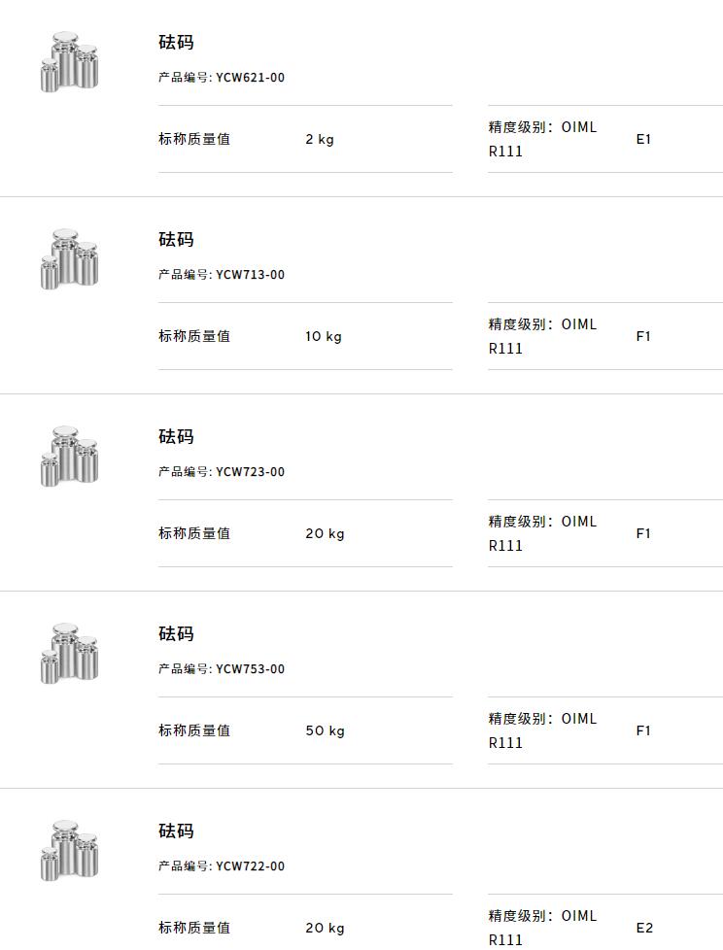Open the YCW753-00 weight product image
This screenshot has height=950, width=723.
69,654
